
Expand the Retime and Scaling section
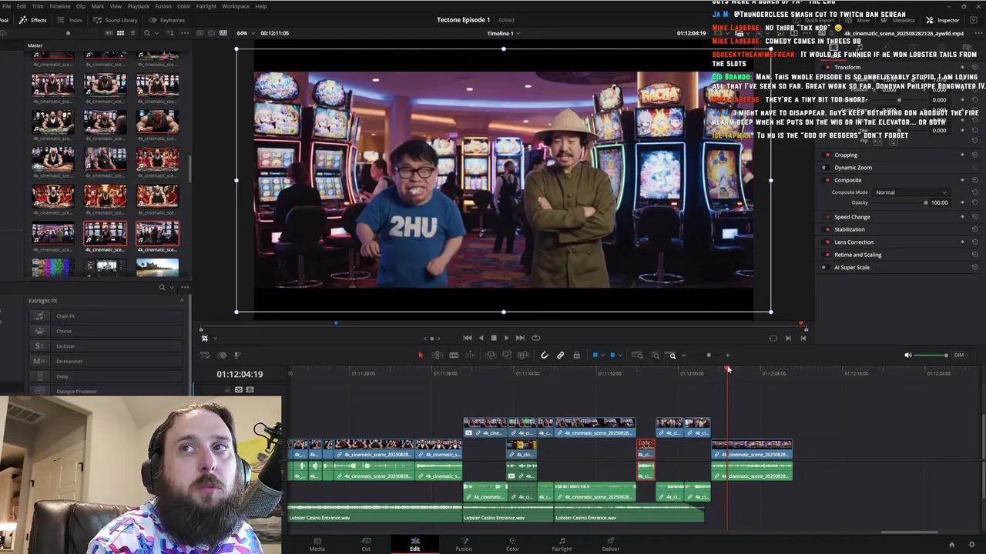857,255
